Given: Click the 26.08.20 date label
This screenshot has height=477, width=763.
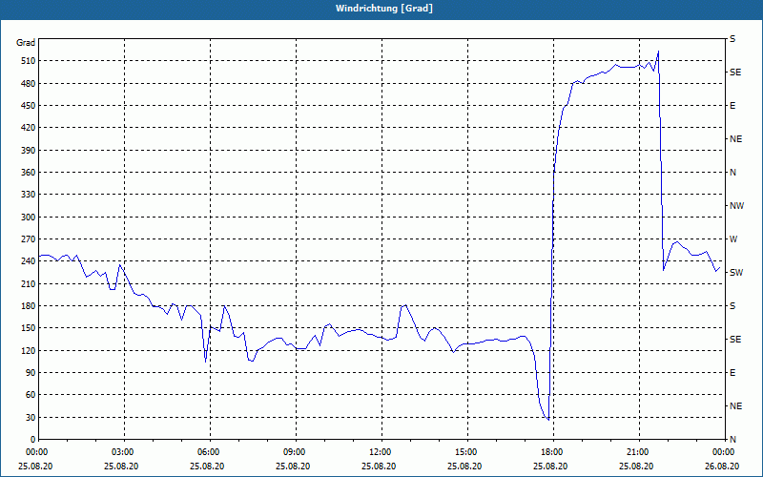Looking at the screenshot, I should point(722,466).
